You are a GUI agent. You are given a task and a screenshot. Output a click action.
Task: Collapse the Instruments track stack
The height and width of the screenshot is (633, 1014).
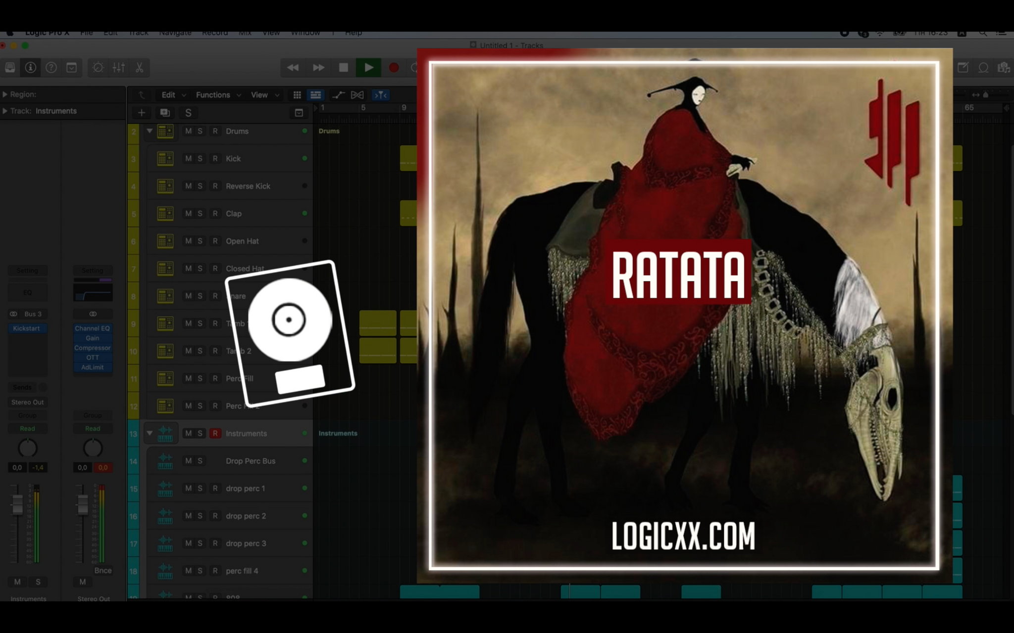(149, 433)
